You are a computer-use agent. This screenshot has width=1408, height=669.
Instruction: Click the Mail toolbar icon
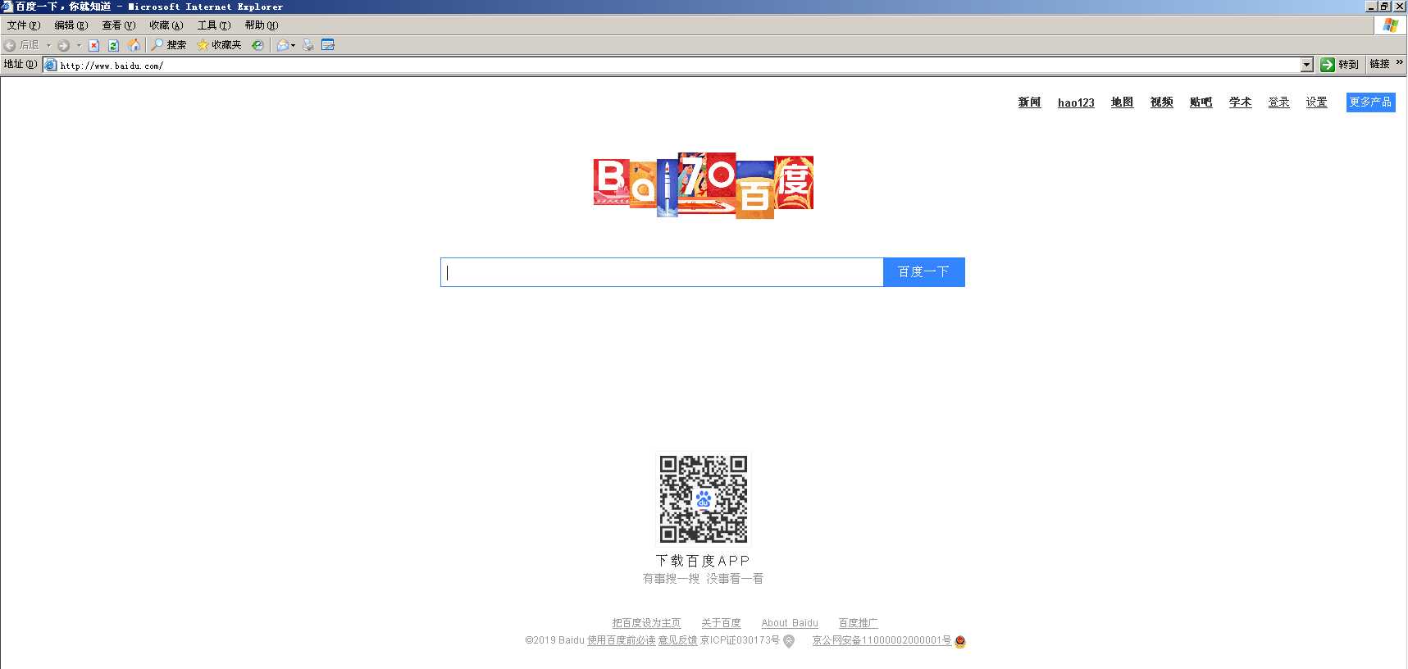click(283, 45)
